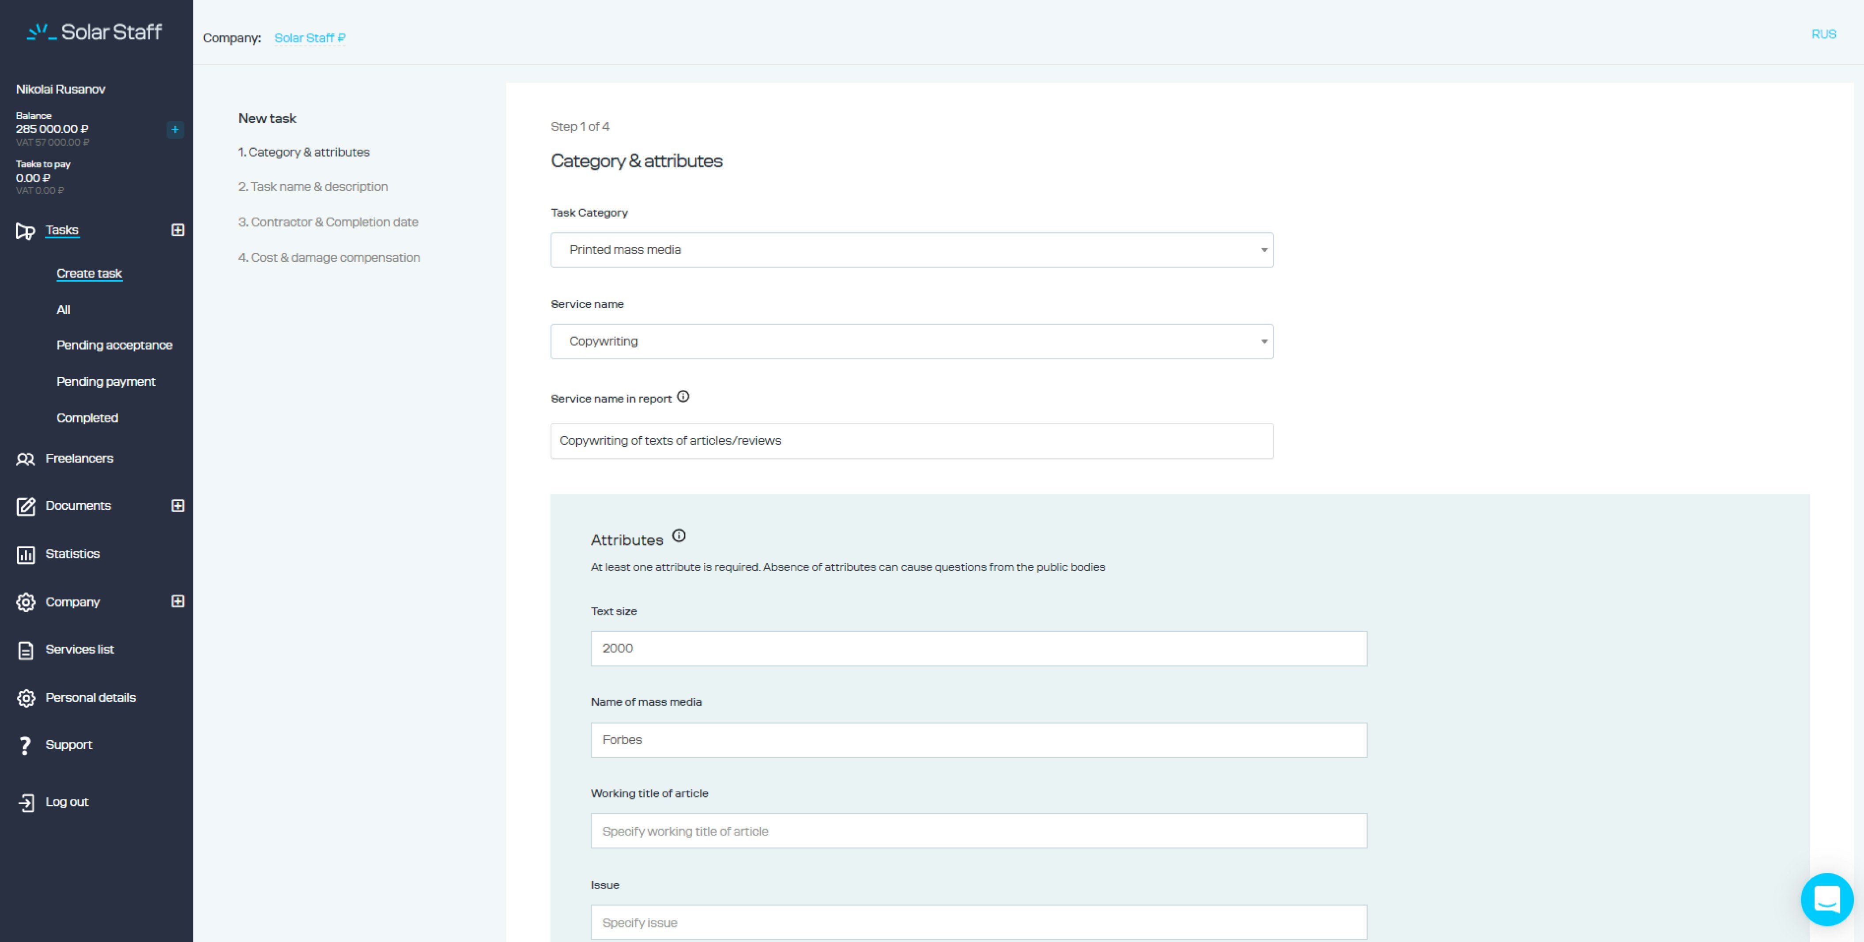Viewport: 1864px width, 942px height.
Task: Go to Completed tasks list
Action: coord(87,418)
